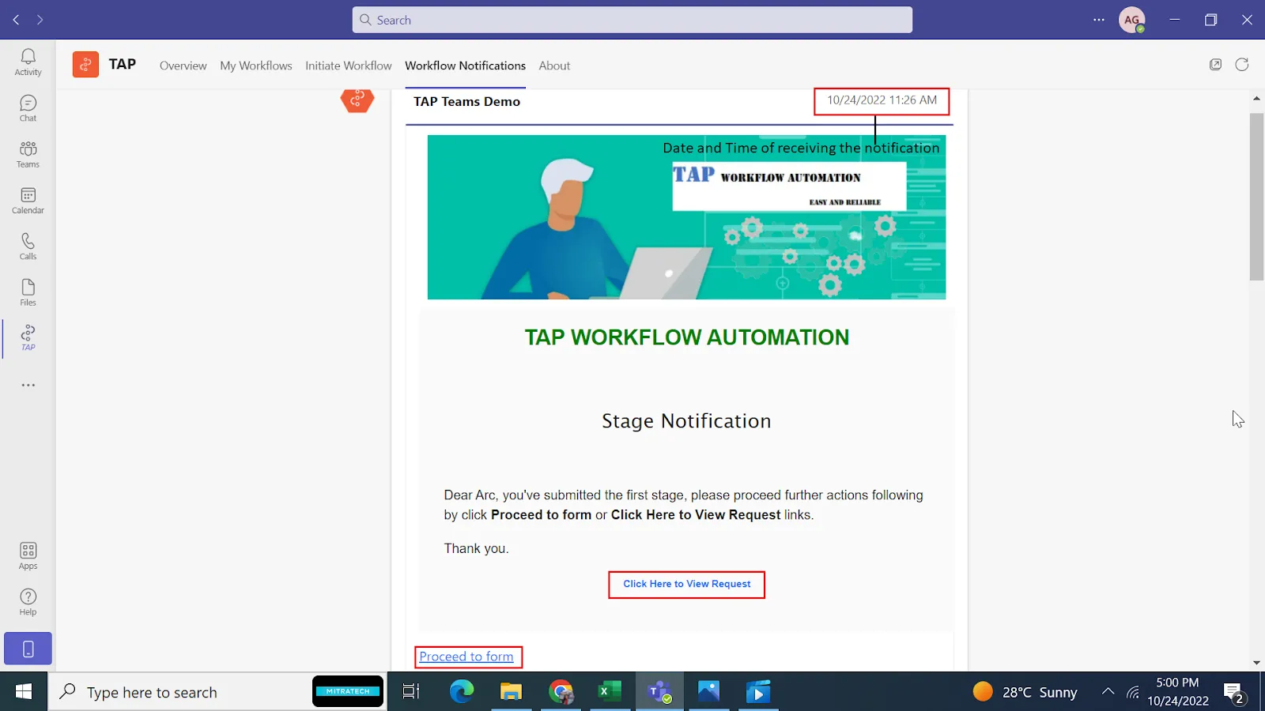This screenshot has height=711, width=1265.
Task: Reload the TAP tab with refresh icon
Action: pos(1242,65)
